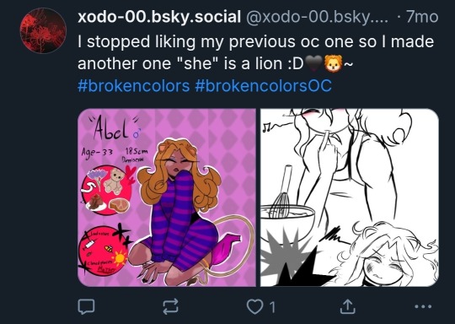Screen dimensions: 455x324
Task: Follow the #brokencolors hashtag
Action: click(x=133, y=86)
